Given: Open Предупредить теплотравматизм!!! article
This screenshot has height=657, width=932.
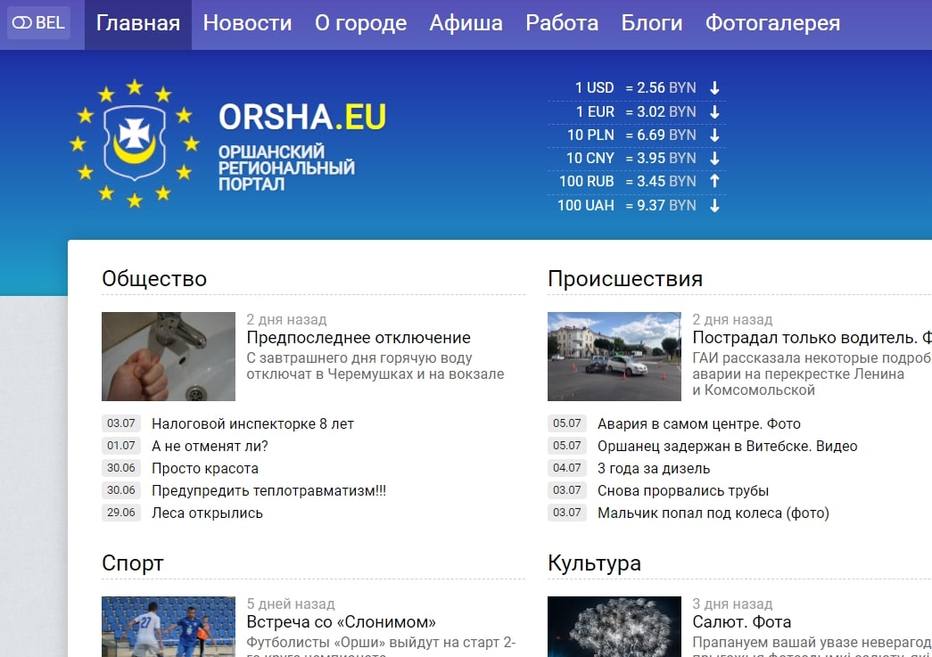Looking at the screenshot, I should point(268,490).
